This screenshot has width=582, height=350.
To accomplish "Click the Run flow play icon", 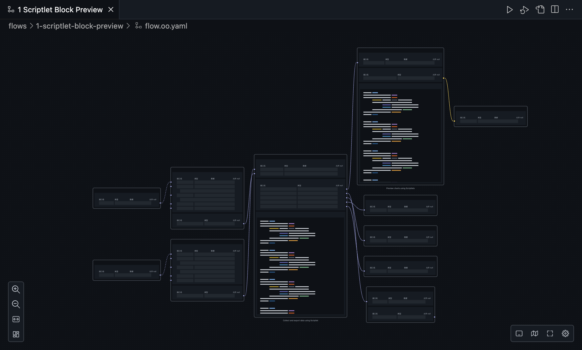I will pyautogui.click(x=509, y=10).
